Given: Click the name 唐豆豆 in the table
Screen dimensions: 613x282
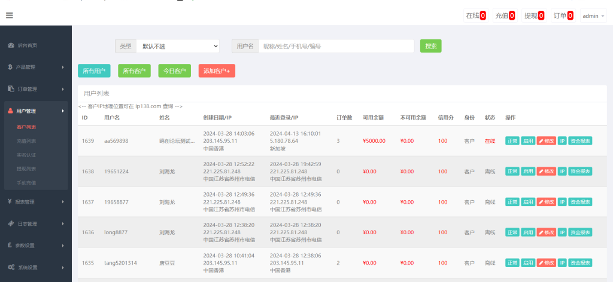Looking at the screenshot, I should coord(167,263).
